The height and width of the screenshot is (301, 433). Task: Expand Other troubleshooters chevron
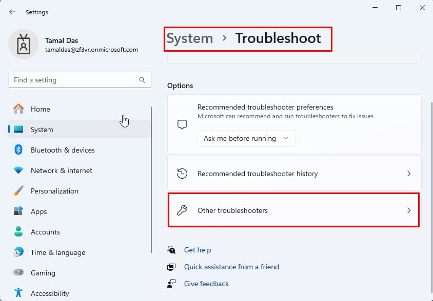[x=409, y=210]
